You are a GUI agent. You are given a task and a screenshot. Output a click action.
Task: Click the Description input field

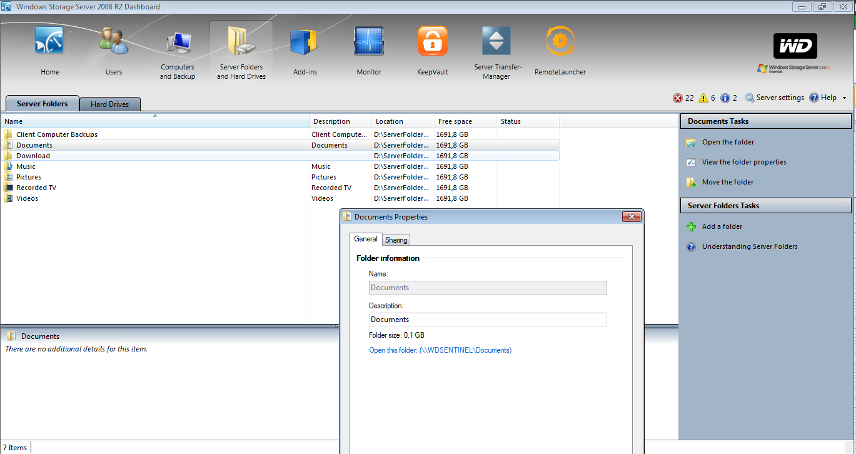pyautogui.click(x=488, y=320)
